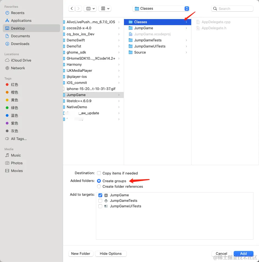Check the JumpGameTests target
Image resolution: width=259 pixels, height=262 pixels.
(100, 201)
